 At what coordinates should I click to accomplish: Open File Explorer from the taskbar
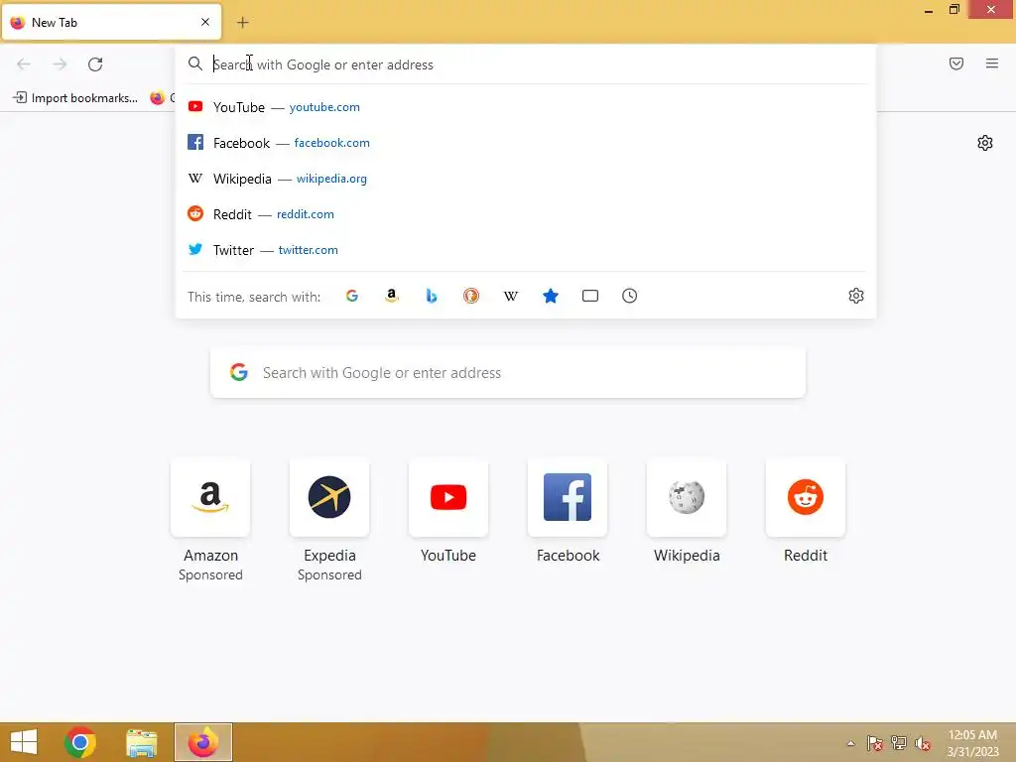142,742
